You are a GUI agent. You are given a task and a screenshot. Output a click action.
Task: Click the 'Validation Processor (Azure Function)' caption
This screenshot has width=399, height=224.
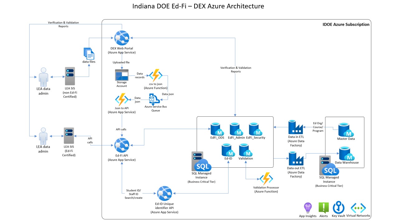pyautogui.click(x=266, y=189)
